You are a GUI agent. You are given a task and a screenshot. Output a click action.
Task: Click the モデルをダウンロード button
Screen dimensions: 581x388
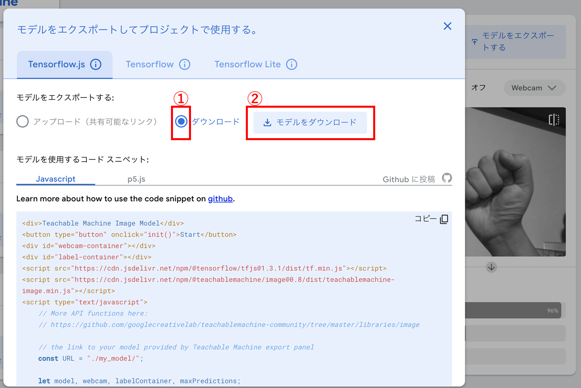coord(310,122)
